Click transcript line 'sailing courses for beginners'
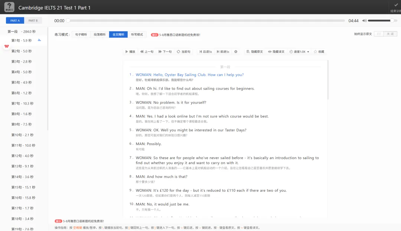The width and height of the screenshot is (401, 231). point(195,88)
